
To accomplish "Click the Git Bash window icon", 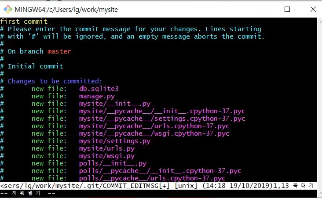I will [x=8, y=9].
